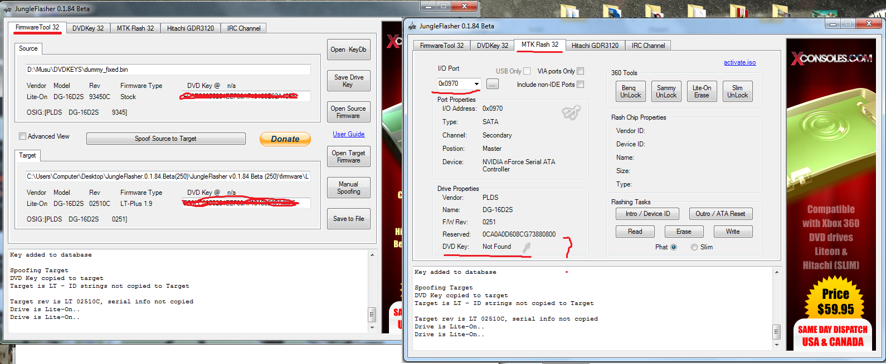Select the Phat radio button

[674, 247]
